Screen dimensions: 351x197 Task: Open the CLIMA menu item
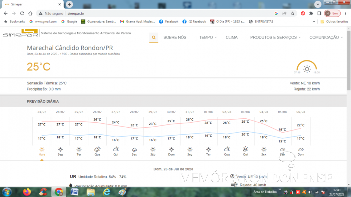(231, 37)
